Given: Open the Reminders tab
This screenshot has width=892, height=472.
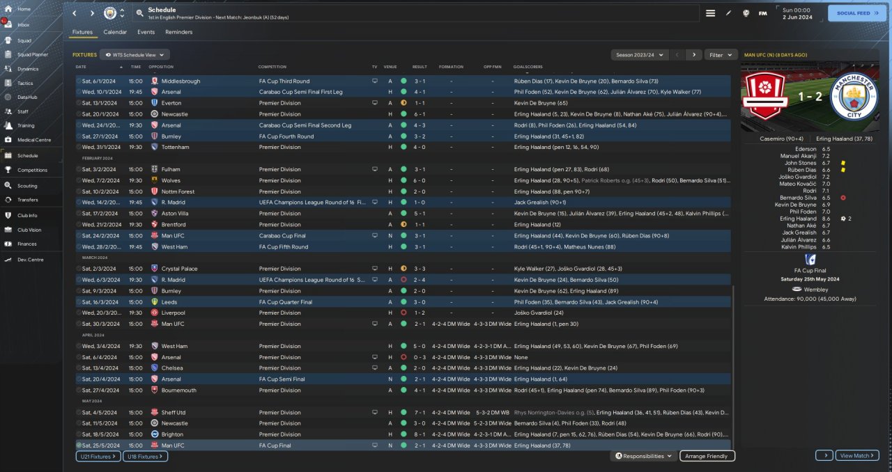Looking at the screenshot, I should coord(178,32).
